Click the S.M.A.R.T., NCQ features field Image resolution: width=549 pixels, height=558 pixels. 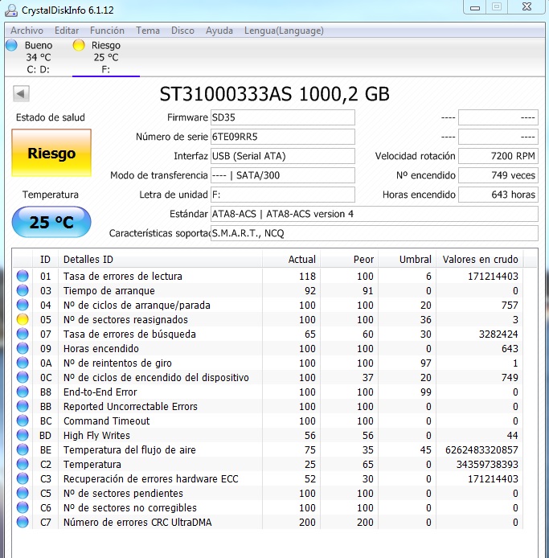(375, 233)
